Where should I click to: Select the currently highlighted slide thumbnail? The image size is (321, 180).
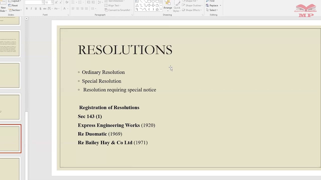tap(10, 139)
